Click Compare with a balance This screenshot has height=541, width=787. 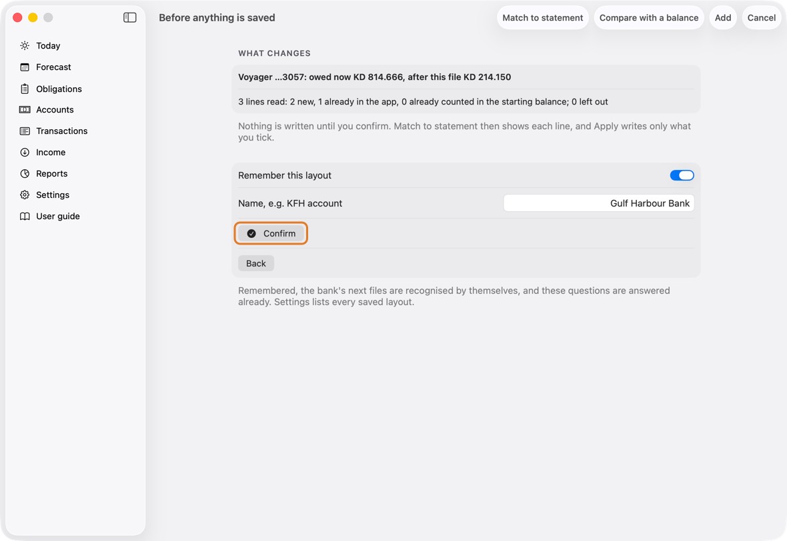click(648, 17)
